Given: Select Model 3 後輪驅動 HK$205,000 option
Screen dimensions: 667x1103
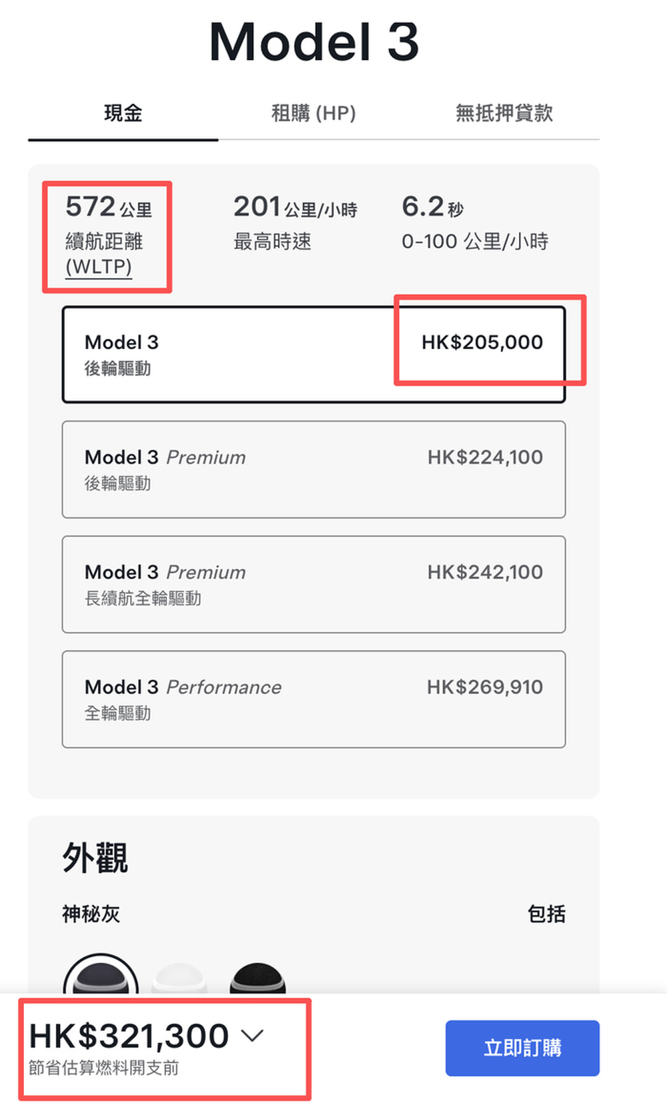Looking at the screenshot, I should (x=313, y=354).
